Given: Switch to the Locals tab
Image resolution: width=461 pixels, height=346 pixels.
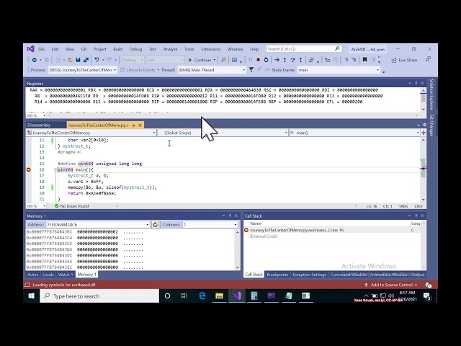Looking at the screenshot, I should [x=48, y=275].
